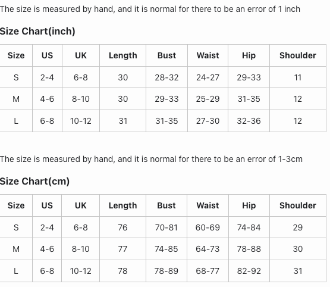This screenshot has height=287, width=330.
Task: Click the Shoulder value 29 in cm chart
Action: [x=298, y=227]
